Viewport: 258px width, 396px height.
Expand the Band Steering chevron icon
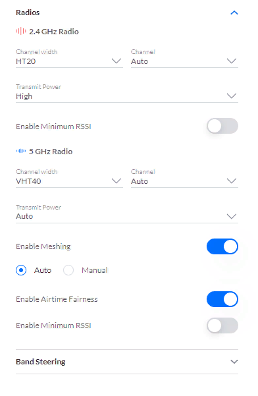tap(234, 362)
